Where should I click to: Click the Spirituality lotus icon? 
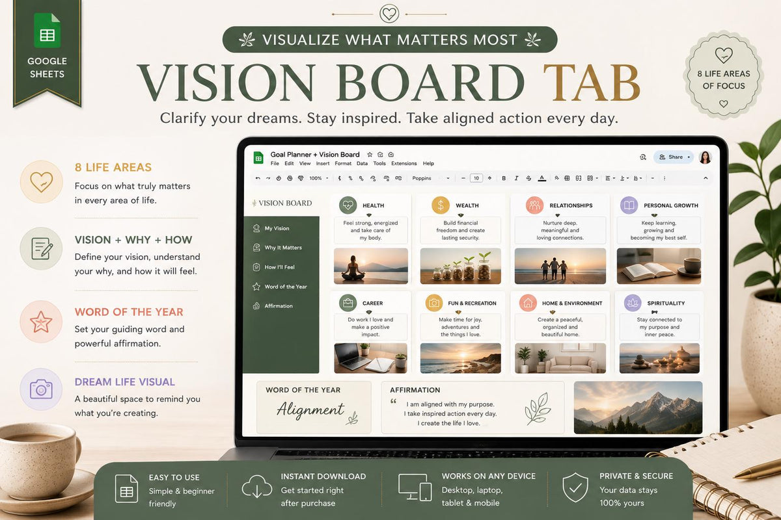point(633,303)
